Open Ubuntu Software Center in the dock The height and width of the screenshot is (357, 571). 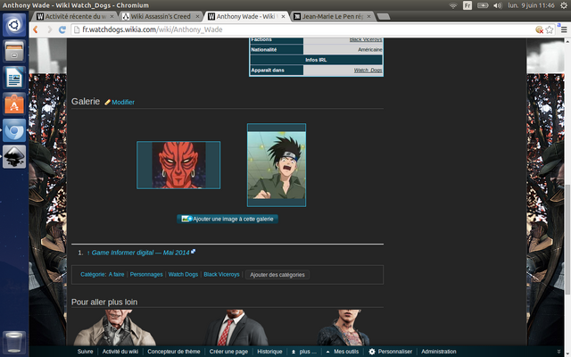14,104
